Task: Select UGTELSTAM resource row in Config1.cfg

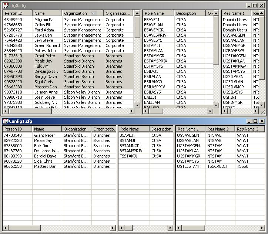Action: [x=188, y=166]
